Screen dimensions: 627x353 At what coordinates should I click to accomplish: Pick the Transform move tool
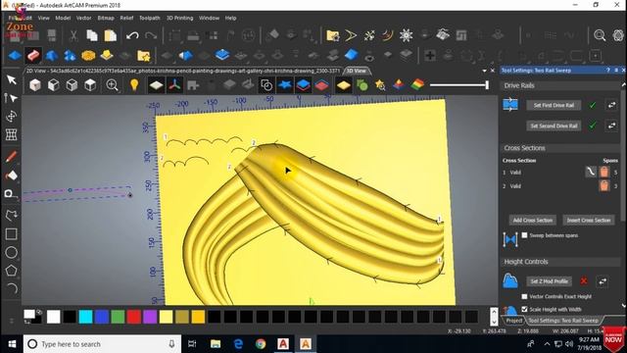11,116
